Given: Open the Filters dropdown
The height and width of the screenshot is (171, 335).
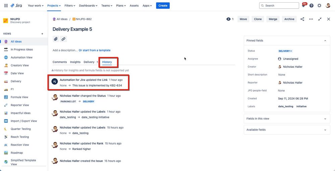Looking at the screenshot, I should (70, 6).
